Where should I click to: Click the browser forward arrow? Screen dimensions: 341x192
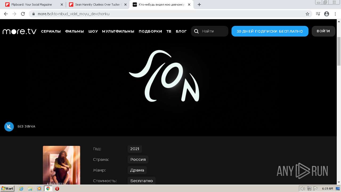tap(14, 14)
